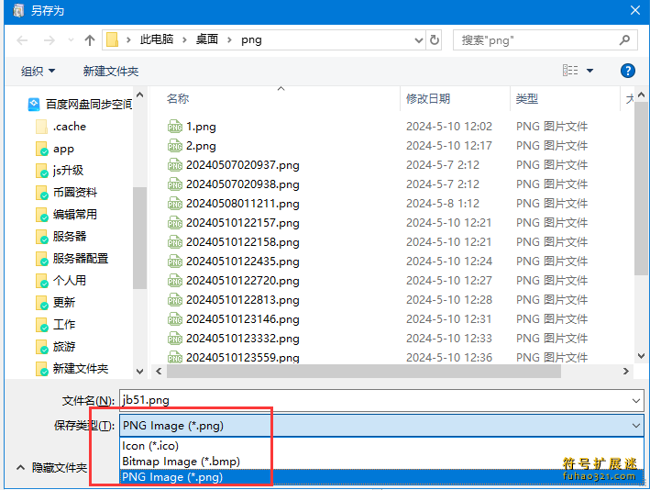Click PNG icon of 20240510122435.png
Screen dimensions: 650x490
coord(175,262)
